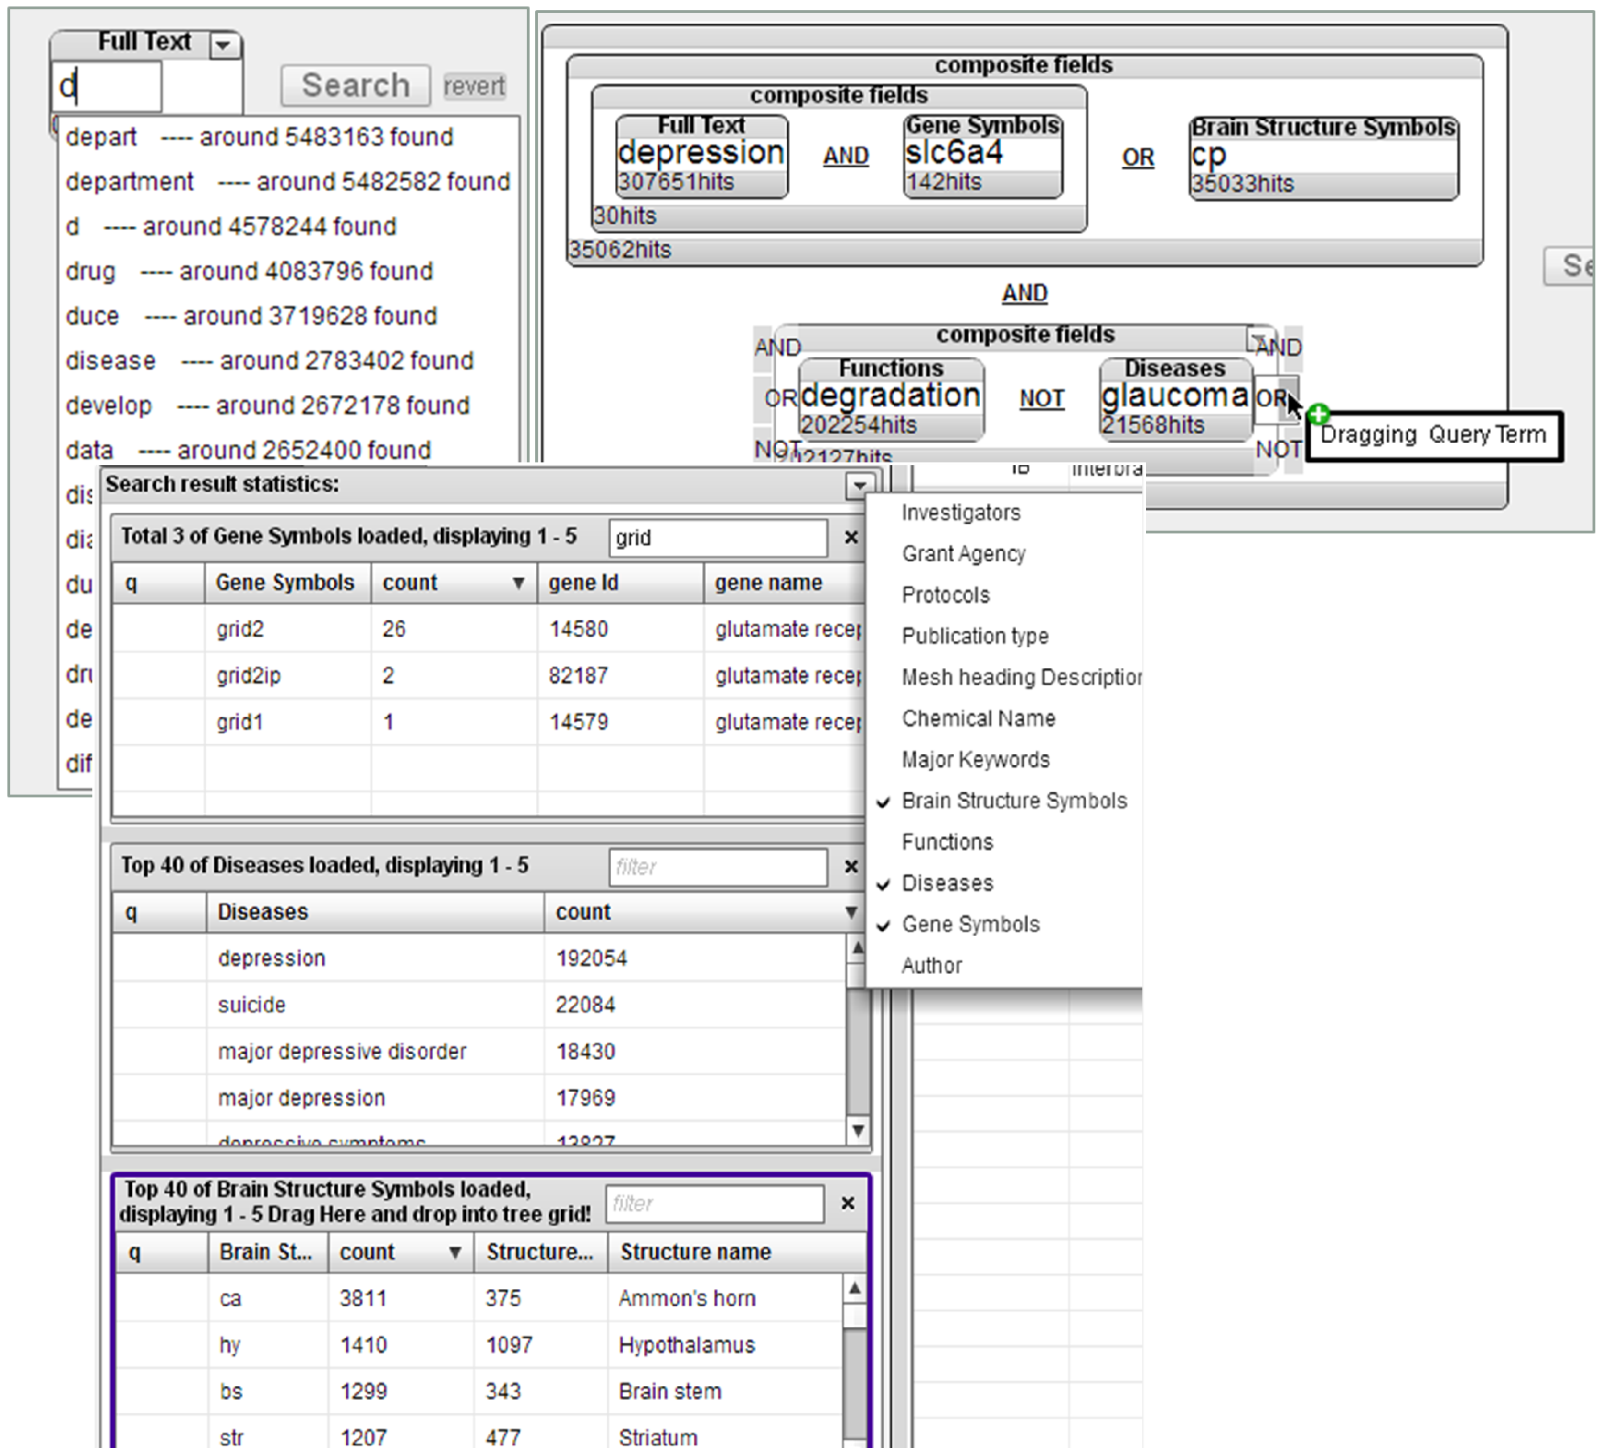This screenshot has height=1448, width=1599.
Task: Uncheck Brain Structure Symbols in the menu
Action: (x=1013, y=801)
